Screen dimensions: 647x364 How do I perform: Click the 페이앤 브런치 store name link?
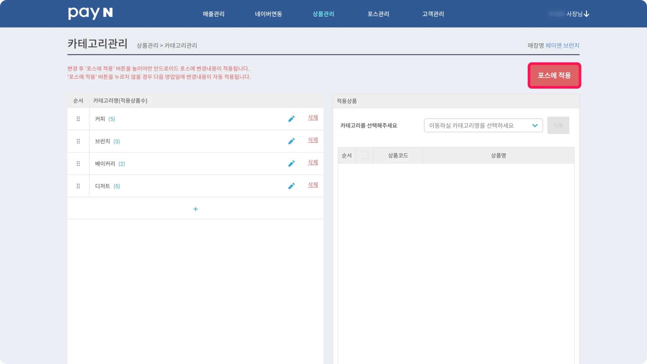click(x=562, y=45)
